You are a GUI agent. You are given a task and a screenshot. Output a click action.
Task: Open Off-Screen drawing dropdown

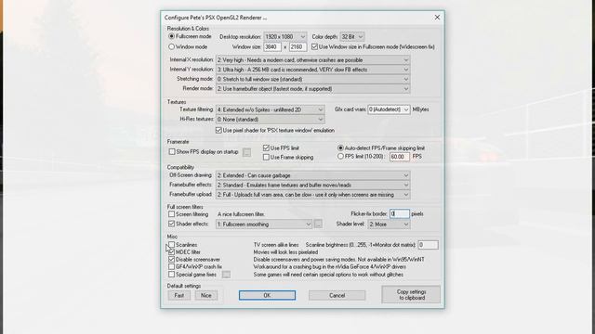313,175
